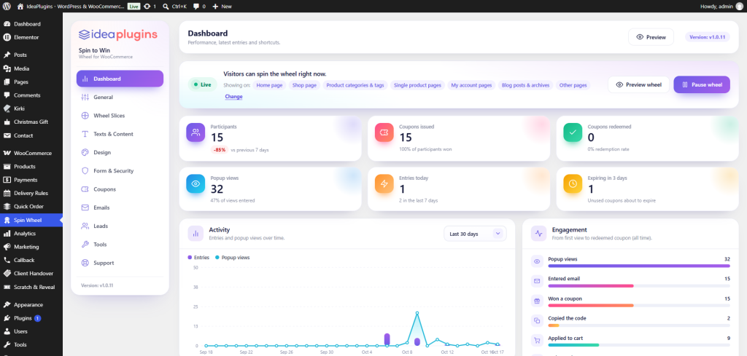Click the Preview button in header

[x=651, y=37]
